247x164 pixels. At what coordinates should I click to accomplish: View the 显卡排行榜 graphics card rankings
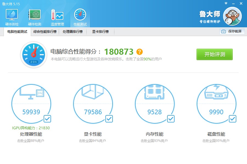tap(101, 31)
